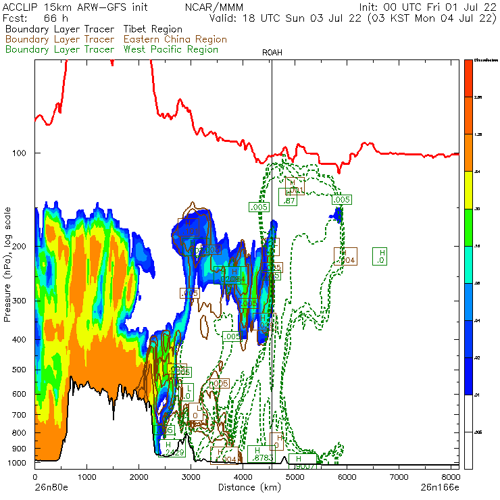Viewport: 500px width, 500px height.
Task: Click the green H .87 contour label
Action: pyautogui.click(x=288, y=197)
